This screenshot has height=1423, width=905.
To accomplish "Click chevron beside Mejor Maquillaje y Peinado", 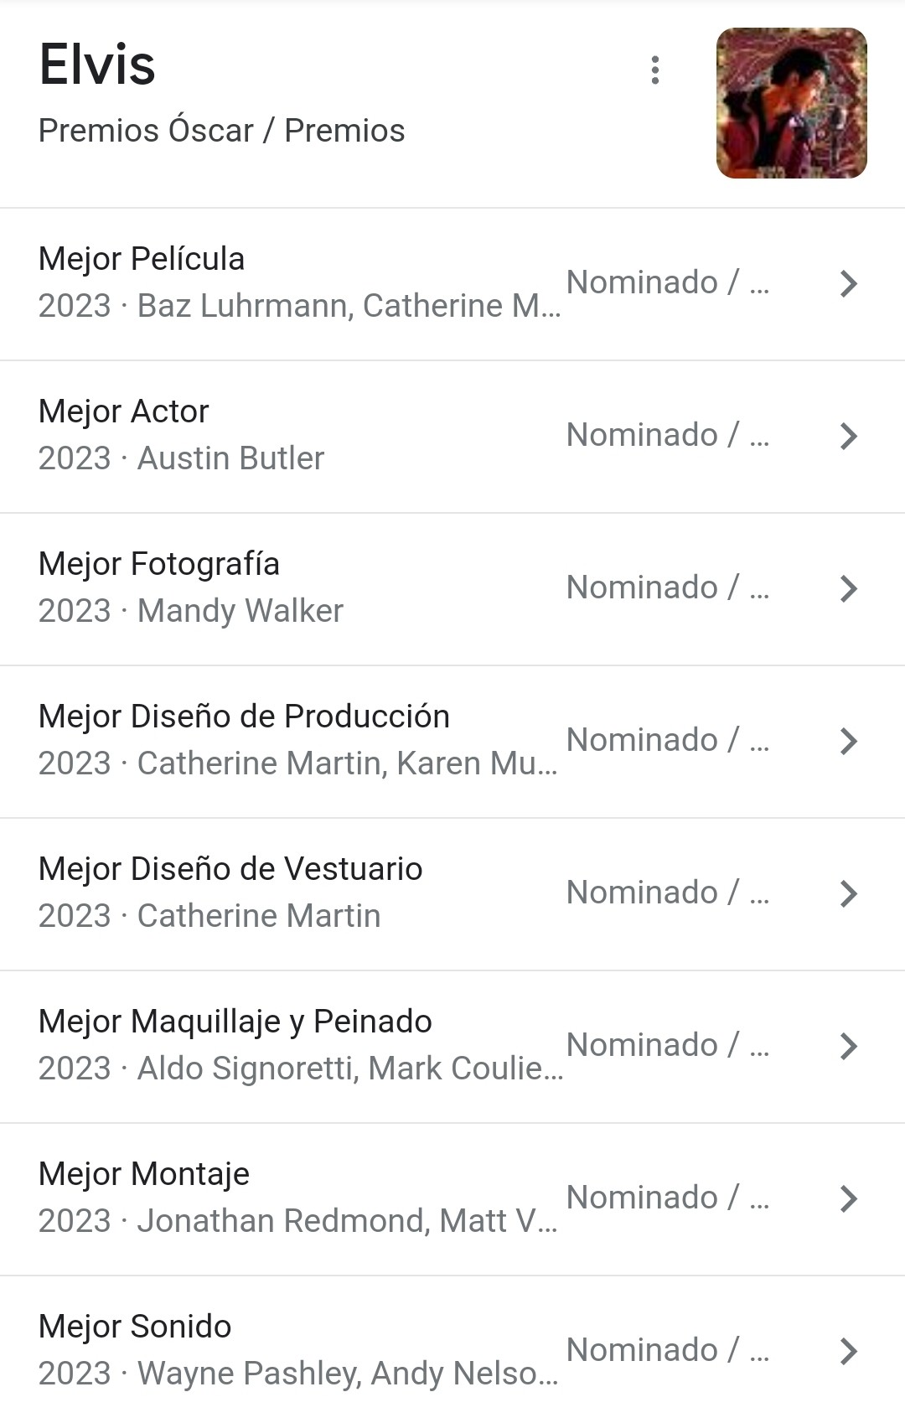I will click(x=848, y=1047).
